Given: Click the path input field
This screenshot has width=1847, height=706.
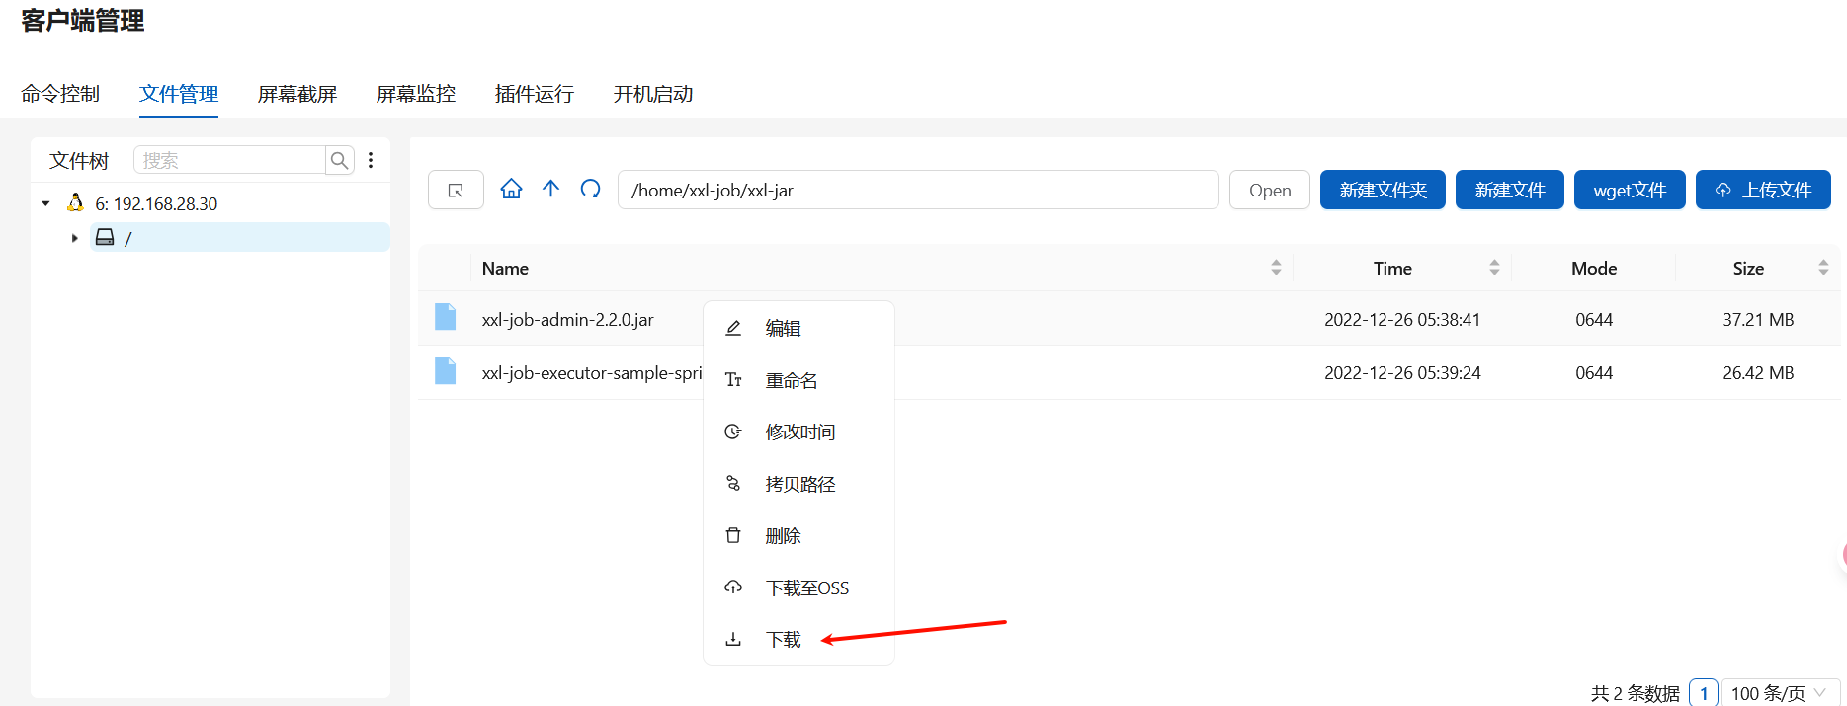Looking at the screenshot, I should click(x=917, y=190).
